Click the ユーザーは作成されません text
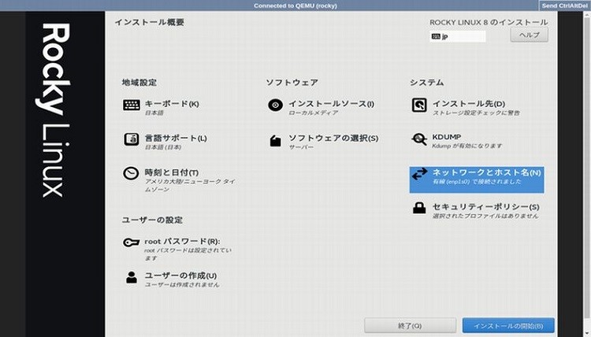The width and height of the screenshot is (591, 337). point(182,285)
